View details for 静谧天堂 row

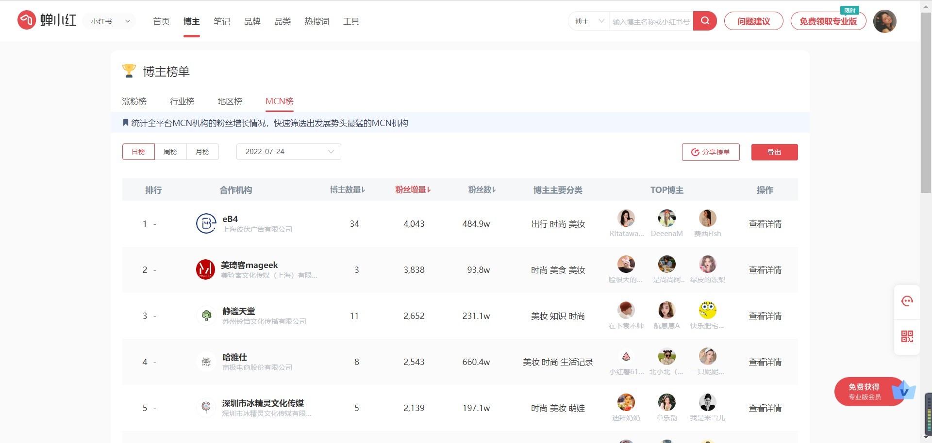pyautogui.click(x=765, y=316)
